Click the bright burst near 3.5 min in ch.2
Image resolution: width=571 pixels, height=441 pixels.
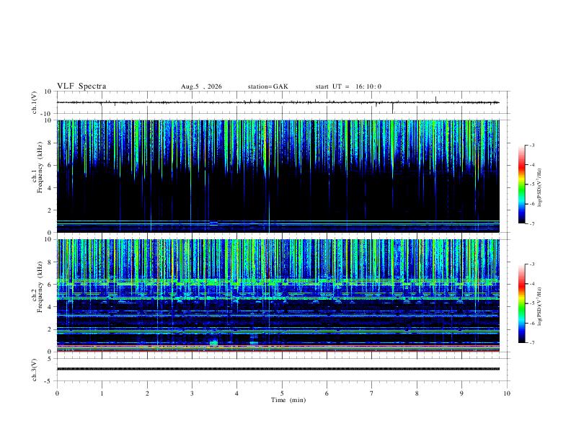tap(213, 342)
